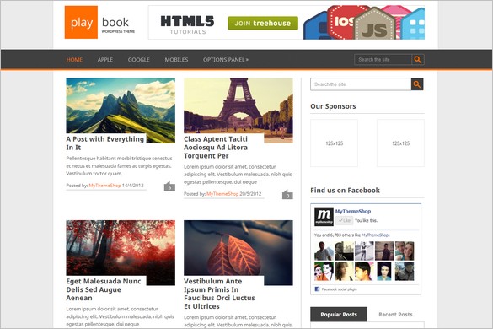Image resolution: width=493 pixels, height=329 pixels.
Task: Click the orange play logo square
Action: [x=81, y=22]
